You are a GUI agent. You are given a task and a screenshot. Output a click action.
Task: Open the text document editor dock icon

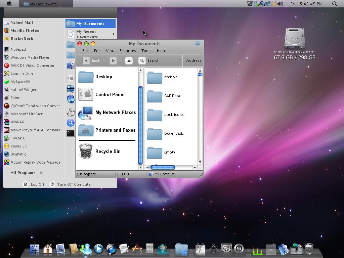(124, 249)
